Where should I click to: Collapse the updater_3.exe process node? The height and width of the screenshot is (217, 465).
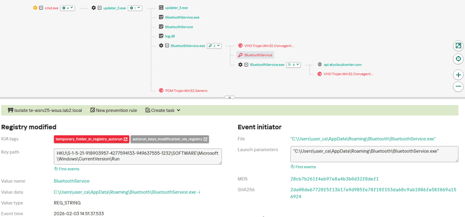coord(100,8)
